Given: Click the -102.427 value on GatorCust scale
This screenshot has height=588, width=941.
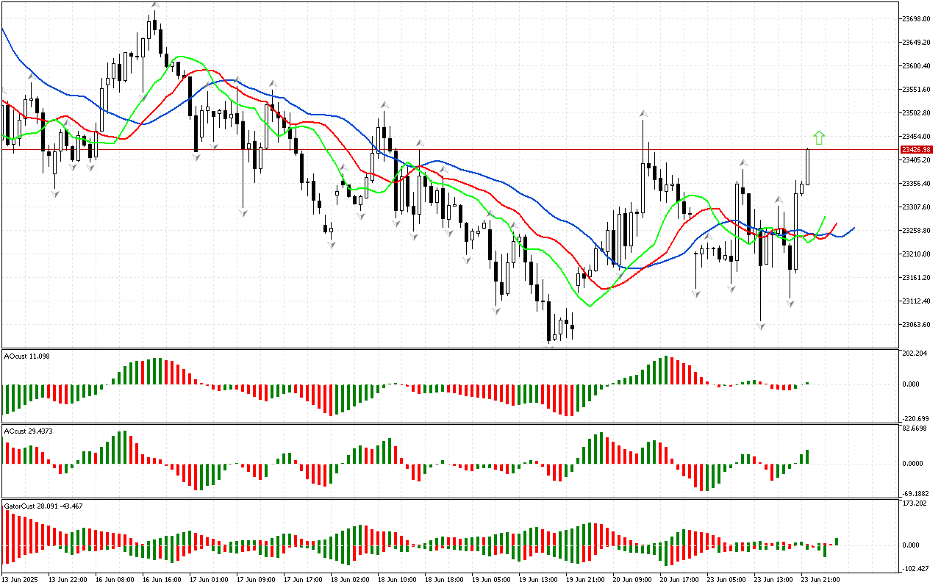Looking at the screenshot, I should (917, 568).
